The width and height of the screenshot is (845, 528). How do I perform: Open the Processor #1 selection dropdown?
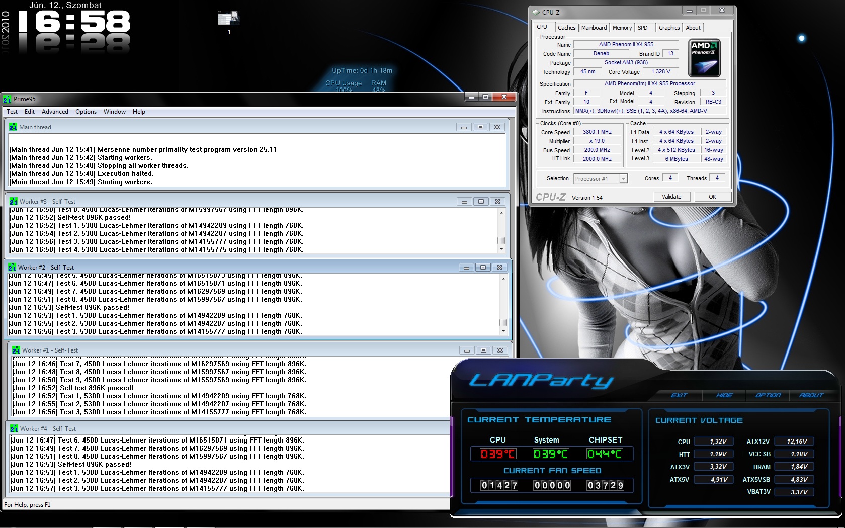[601, 179]
